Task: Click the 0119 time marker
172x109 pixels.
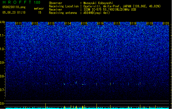Action: point(150,23)
